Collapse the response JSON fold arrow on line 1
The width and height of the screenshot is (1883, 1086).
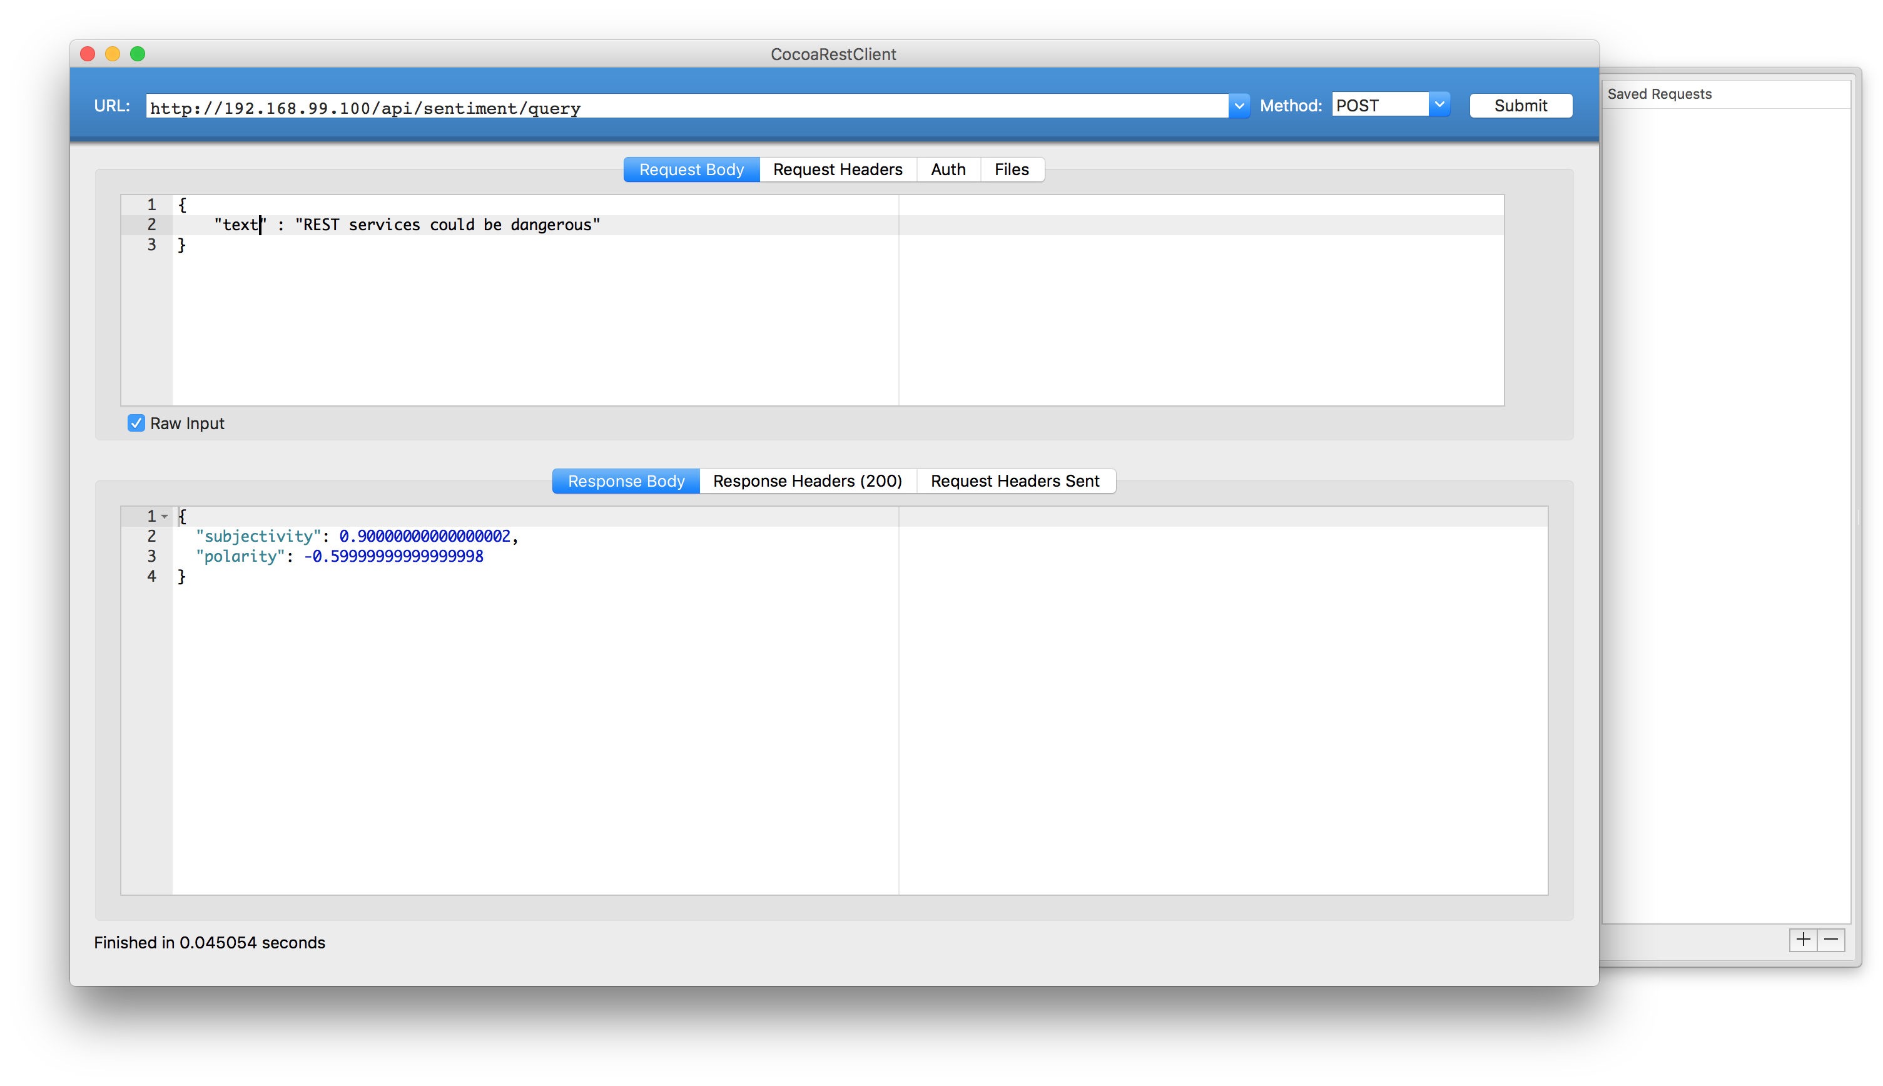(x=165, y=516)
